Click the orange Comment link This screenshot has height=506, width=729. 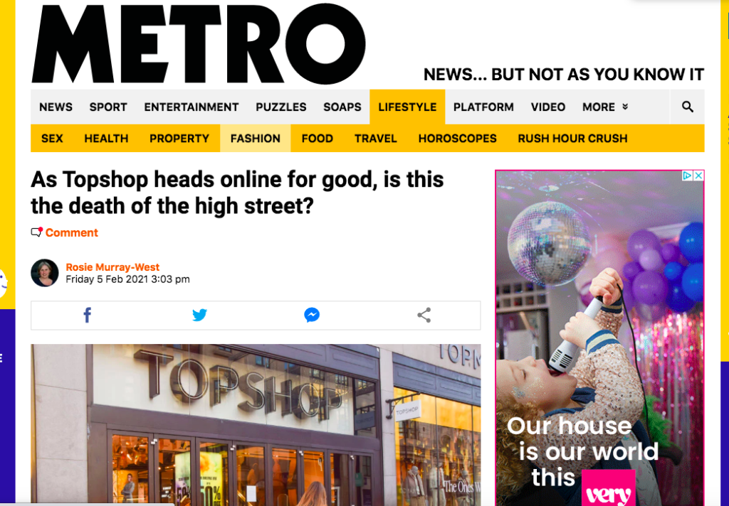[72, 232]
